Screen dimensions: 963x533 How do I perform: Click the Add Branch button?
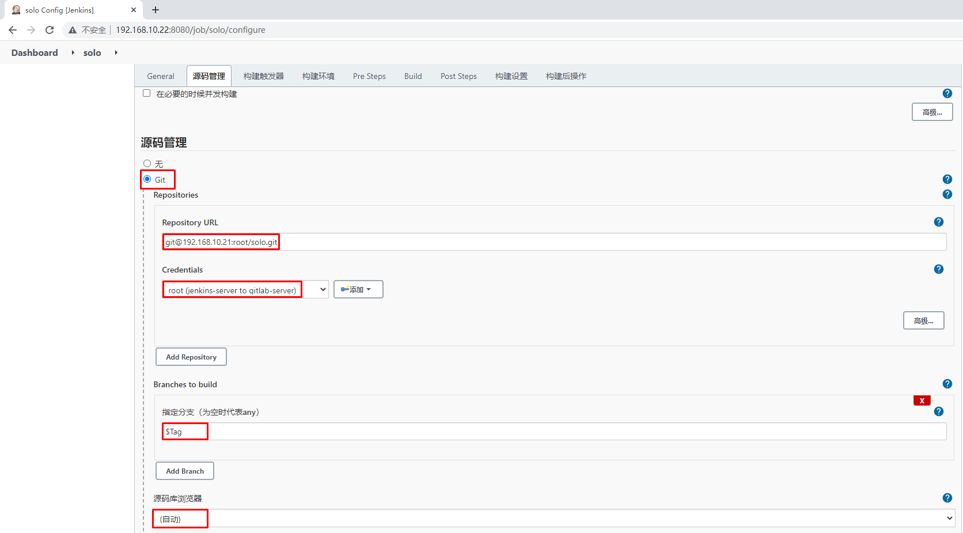tap(185, 471)
